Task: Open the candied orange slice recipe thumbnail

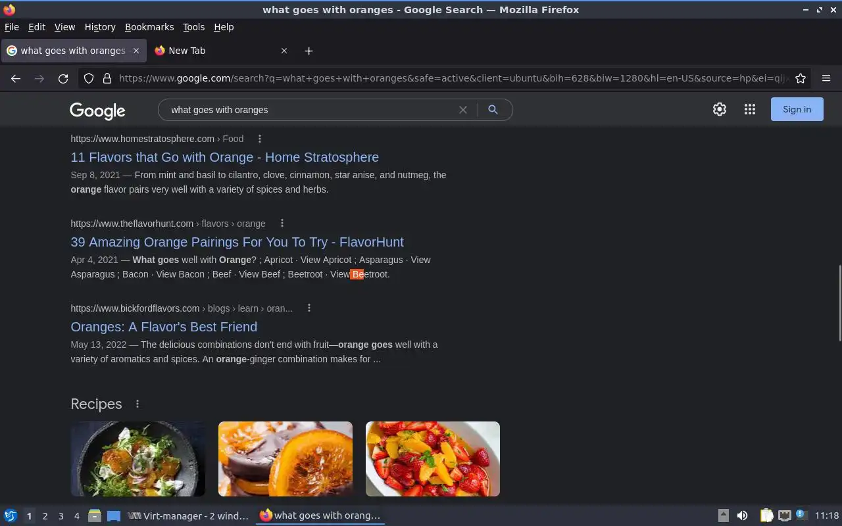Action: tap(285, 459)
